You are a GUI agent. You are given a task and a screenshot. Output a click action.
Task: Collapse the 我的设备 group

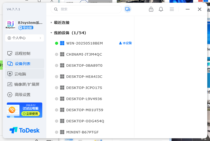(51, 33)
